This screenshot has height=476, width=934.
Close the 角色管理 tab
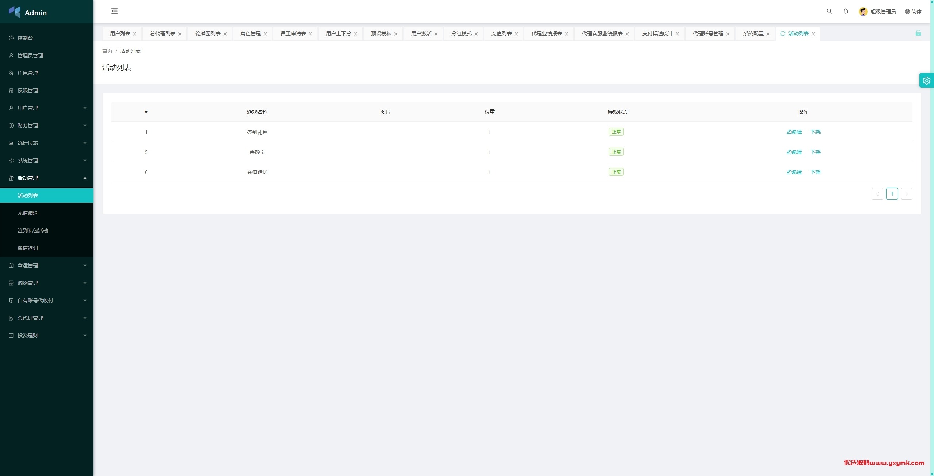click(x=265, y=34)
